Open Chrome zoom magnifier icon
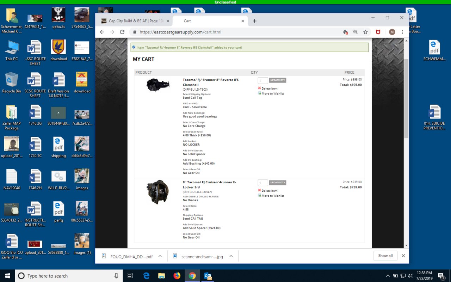Image resolution: width=451 pixels, height=282 pixels. [x=356, y=32]
